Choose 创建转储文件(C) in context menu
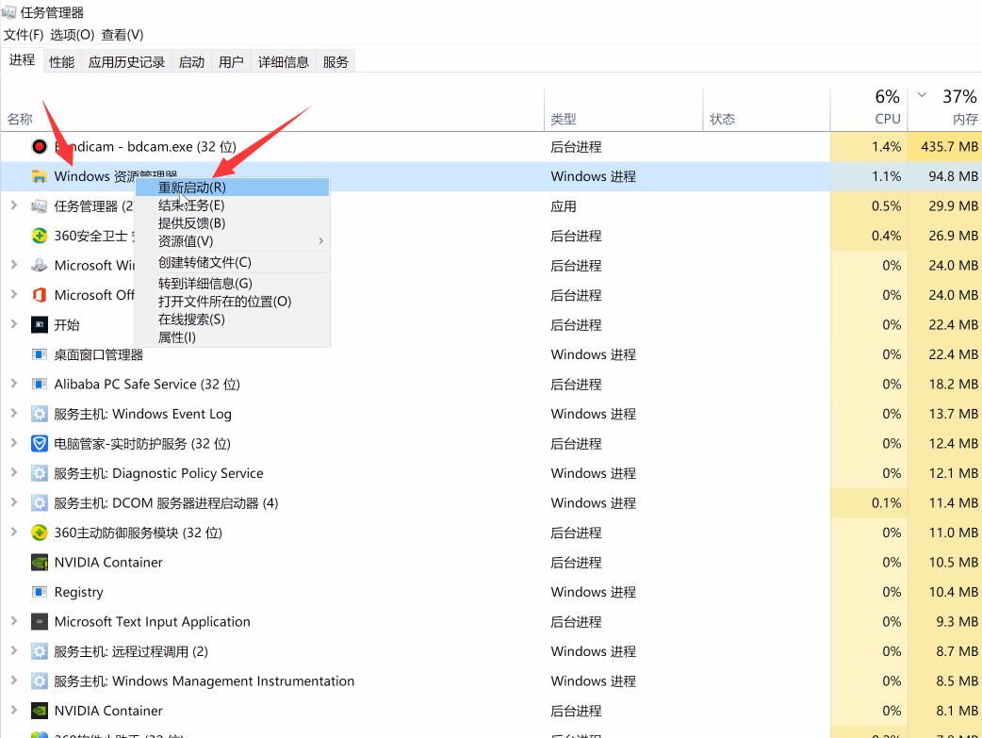982x738 pixels. coord(233,263)
